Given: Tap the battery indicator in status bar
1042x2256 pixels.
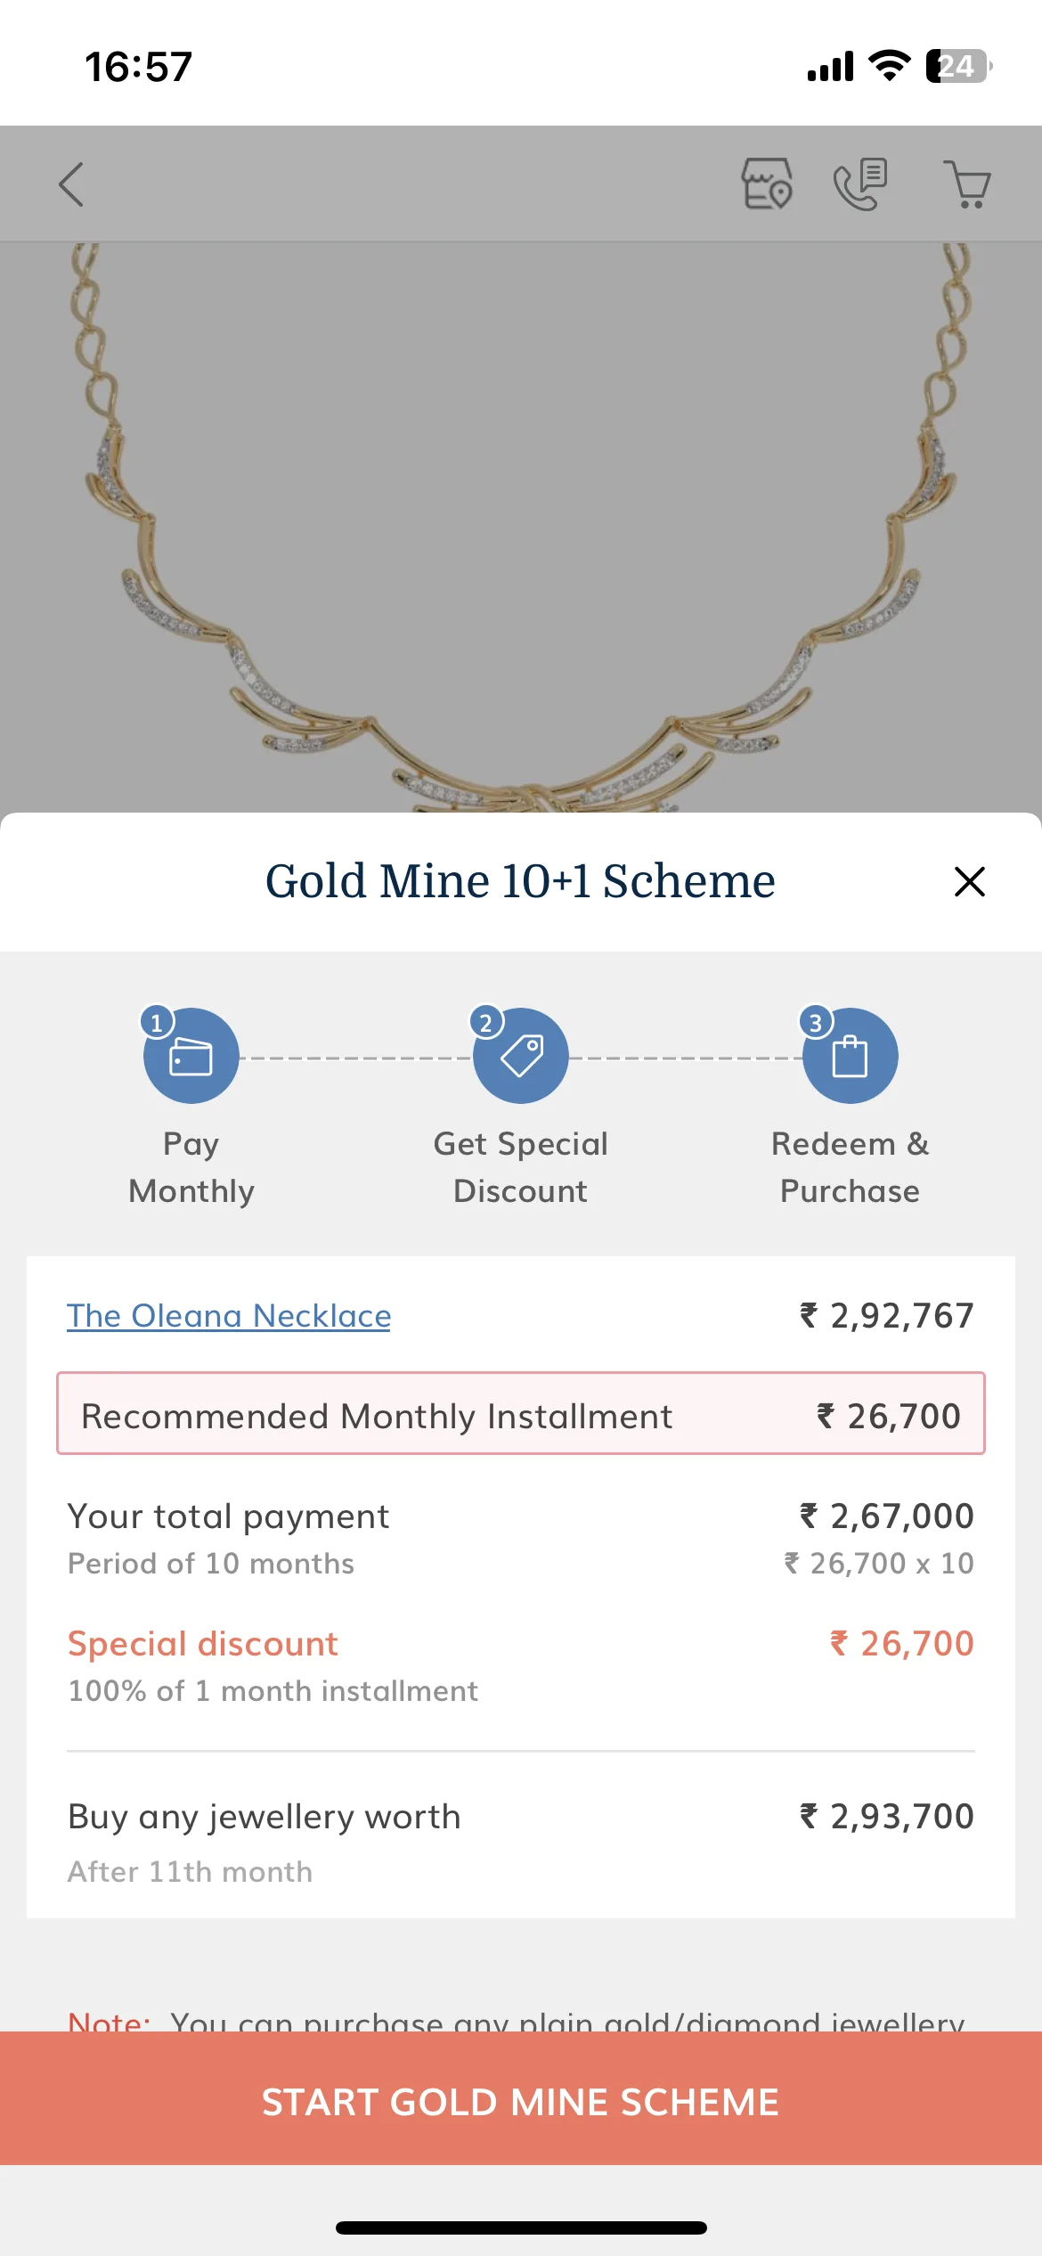Looking at the screenshot, I should [959, 66].
